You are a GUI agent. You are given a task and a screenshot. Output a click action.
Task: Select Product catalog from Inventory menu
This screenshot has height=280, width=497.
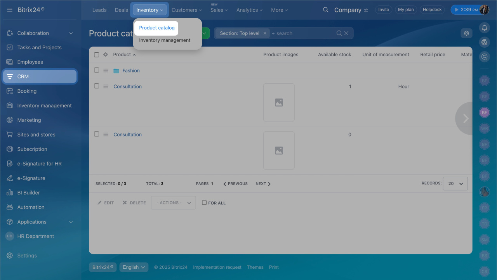(157, 28)
